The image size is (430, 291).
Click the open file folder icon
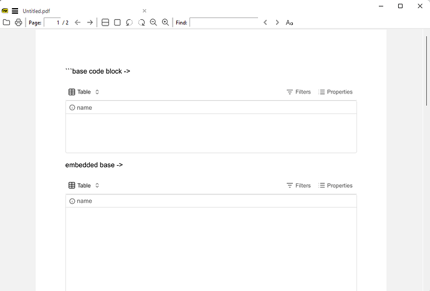pos(6,22)
